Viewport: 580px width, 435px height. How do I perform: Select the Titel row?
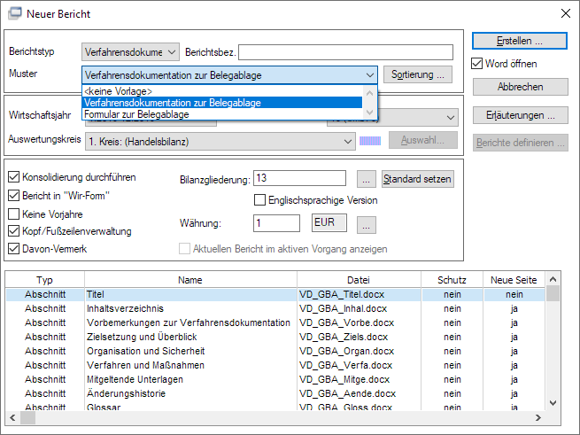point(275,294)
